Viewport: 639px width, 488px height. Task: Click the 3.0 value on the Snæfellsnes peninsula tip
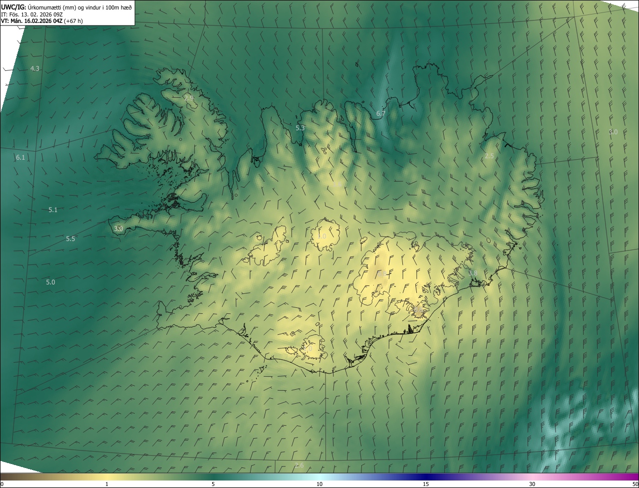point(118,228)
